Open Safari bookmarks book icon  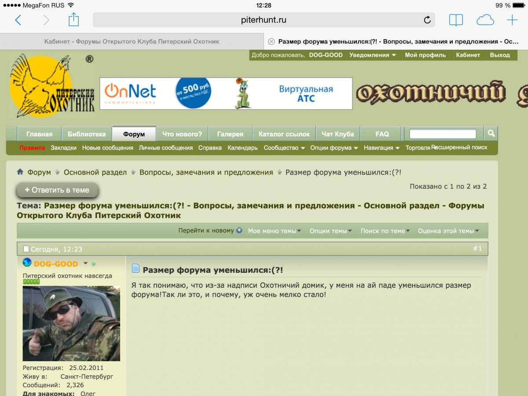pyautogui.click(x=456, y=20)
